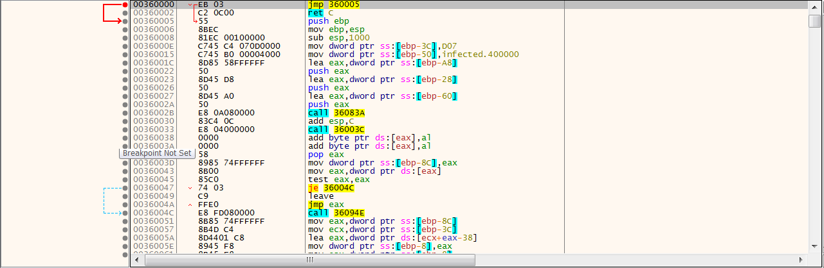Screen dimensions: 824x268
Task: Select the 'push eax' instruction at 00360022
Action: point(329,71)
